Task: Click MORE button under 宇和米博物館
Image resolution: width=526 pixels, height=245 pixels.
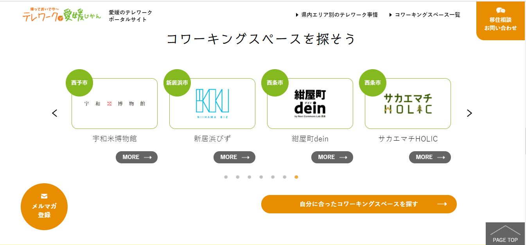Action: 136,157
